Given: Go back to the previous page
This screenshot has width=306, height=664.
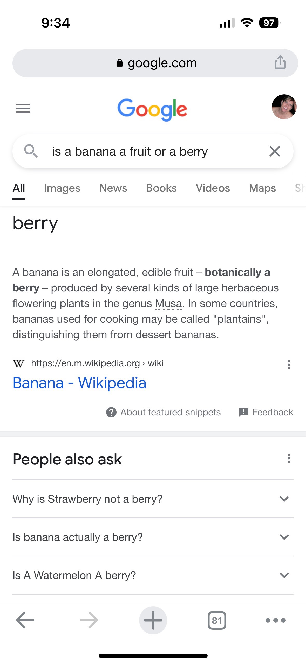Looking at the screenshot, I should point(25,620).
